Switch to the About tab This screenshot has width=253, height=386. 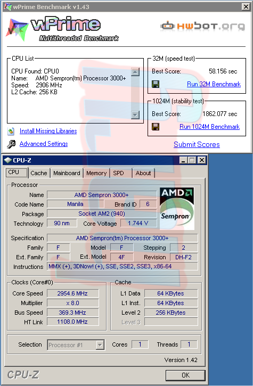click(143, 173)
